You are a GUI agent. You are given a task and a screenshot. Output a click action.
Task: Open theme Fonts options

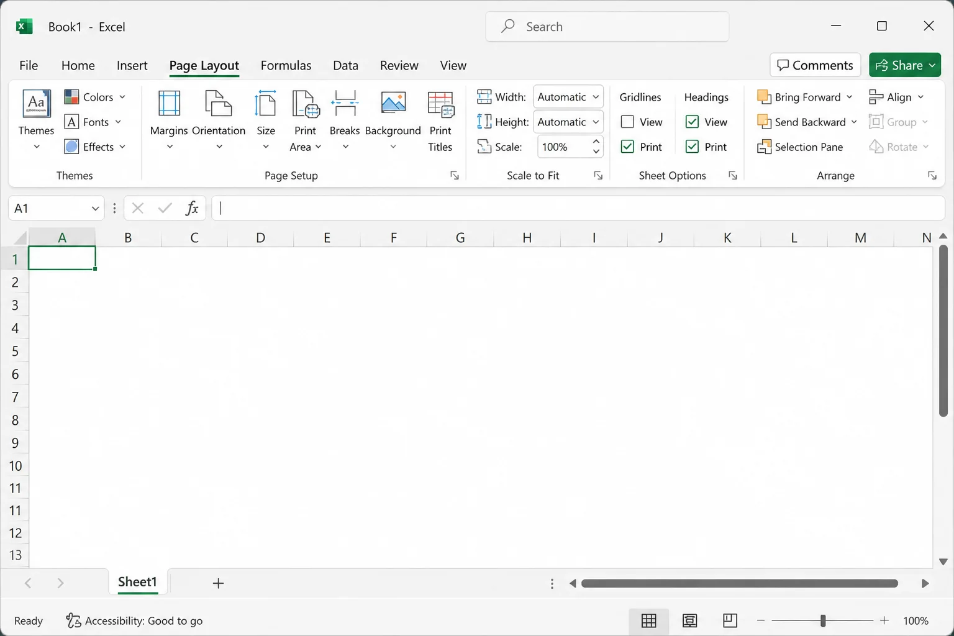point(93,122)
